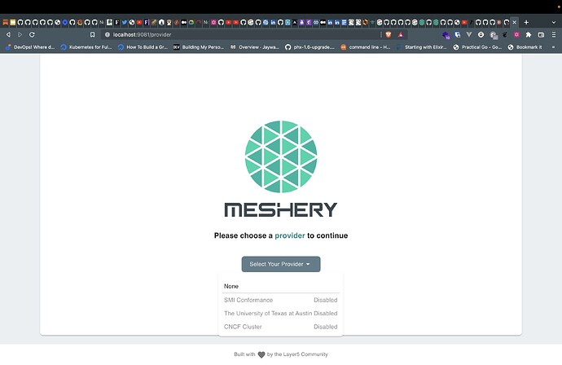The width and height of the screenshot is (562, 365).
Task: Open the Select Your Provider dropdown
Action: click(x=281, y=264)
